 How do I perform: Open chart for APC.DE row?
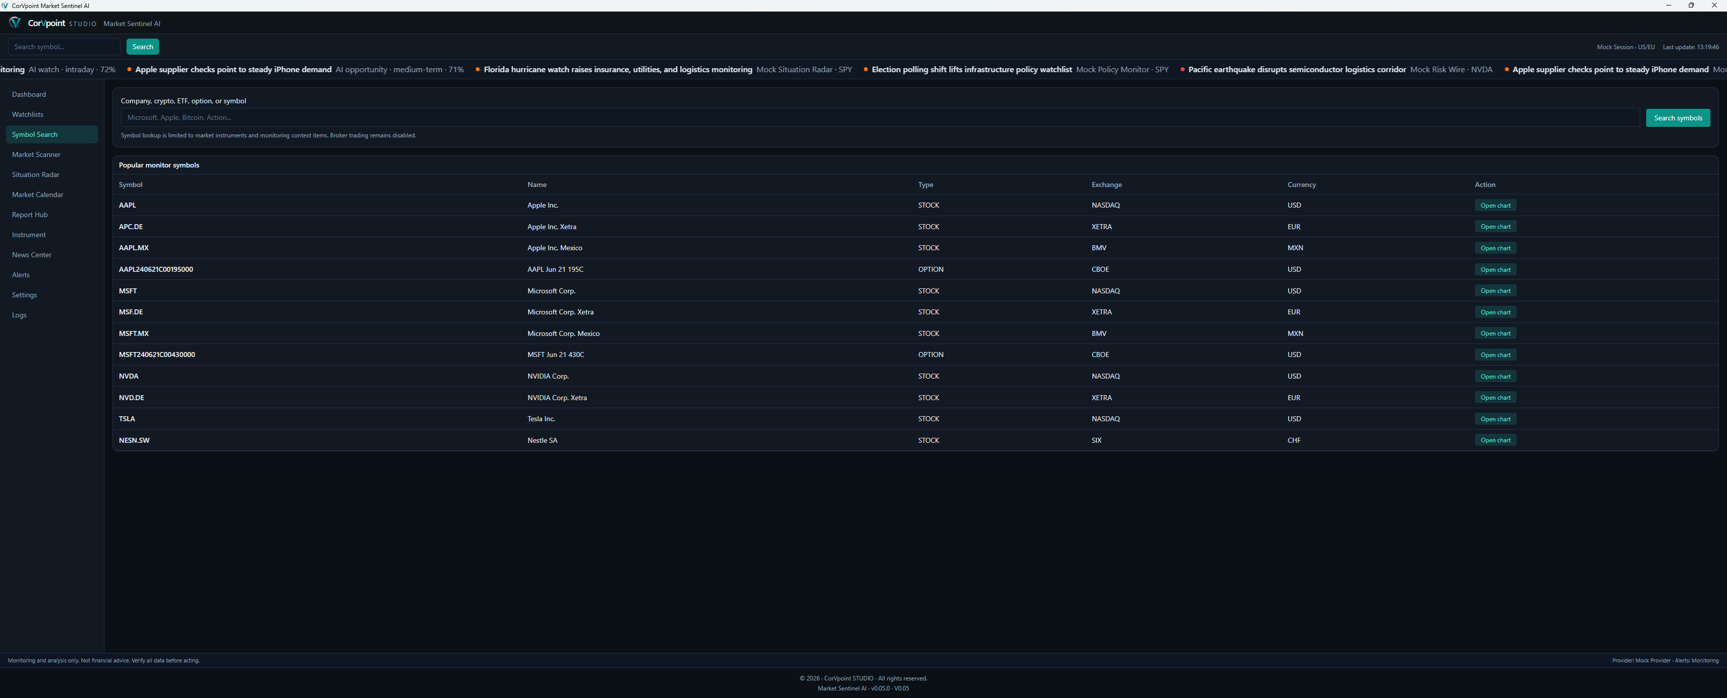[1495, 227]
